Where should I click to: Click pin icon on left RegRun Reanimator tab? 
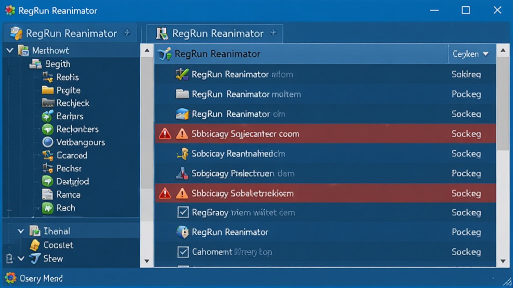point(127,32)
